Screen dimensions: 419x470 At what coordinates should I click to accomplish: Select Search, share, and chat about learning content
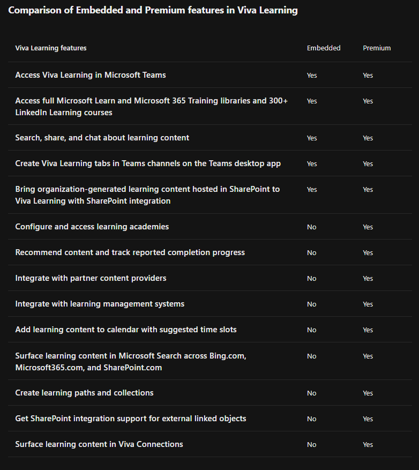102,138
